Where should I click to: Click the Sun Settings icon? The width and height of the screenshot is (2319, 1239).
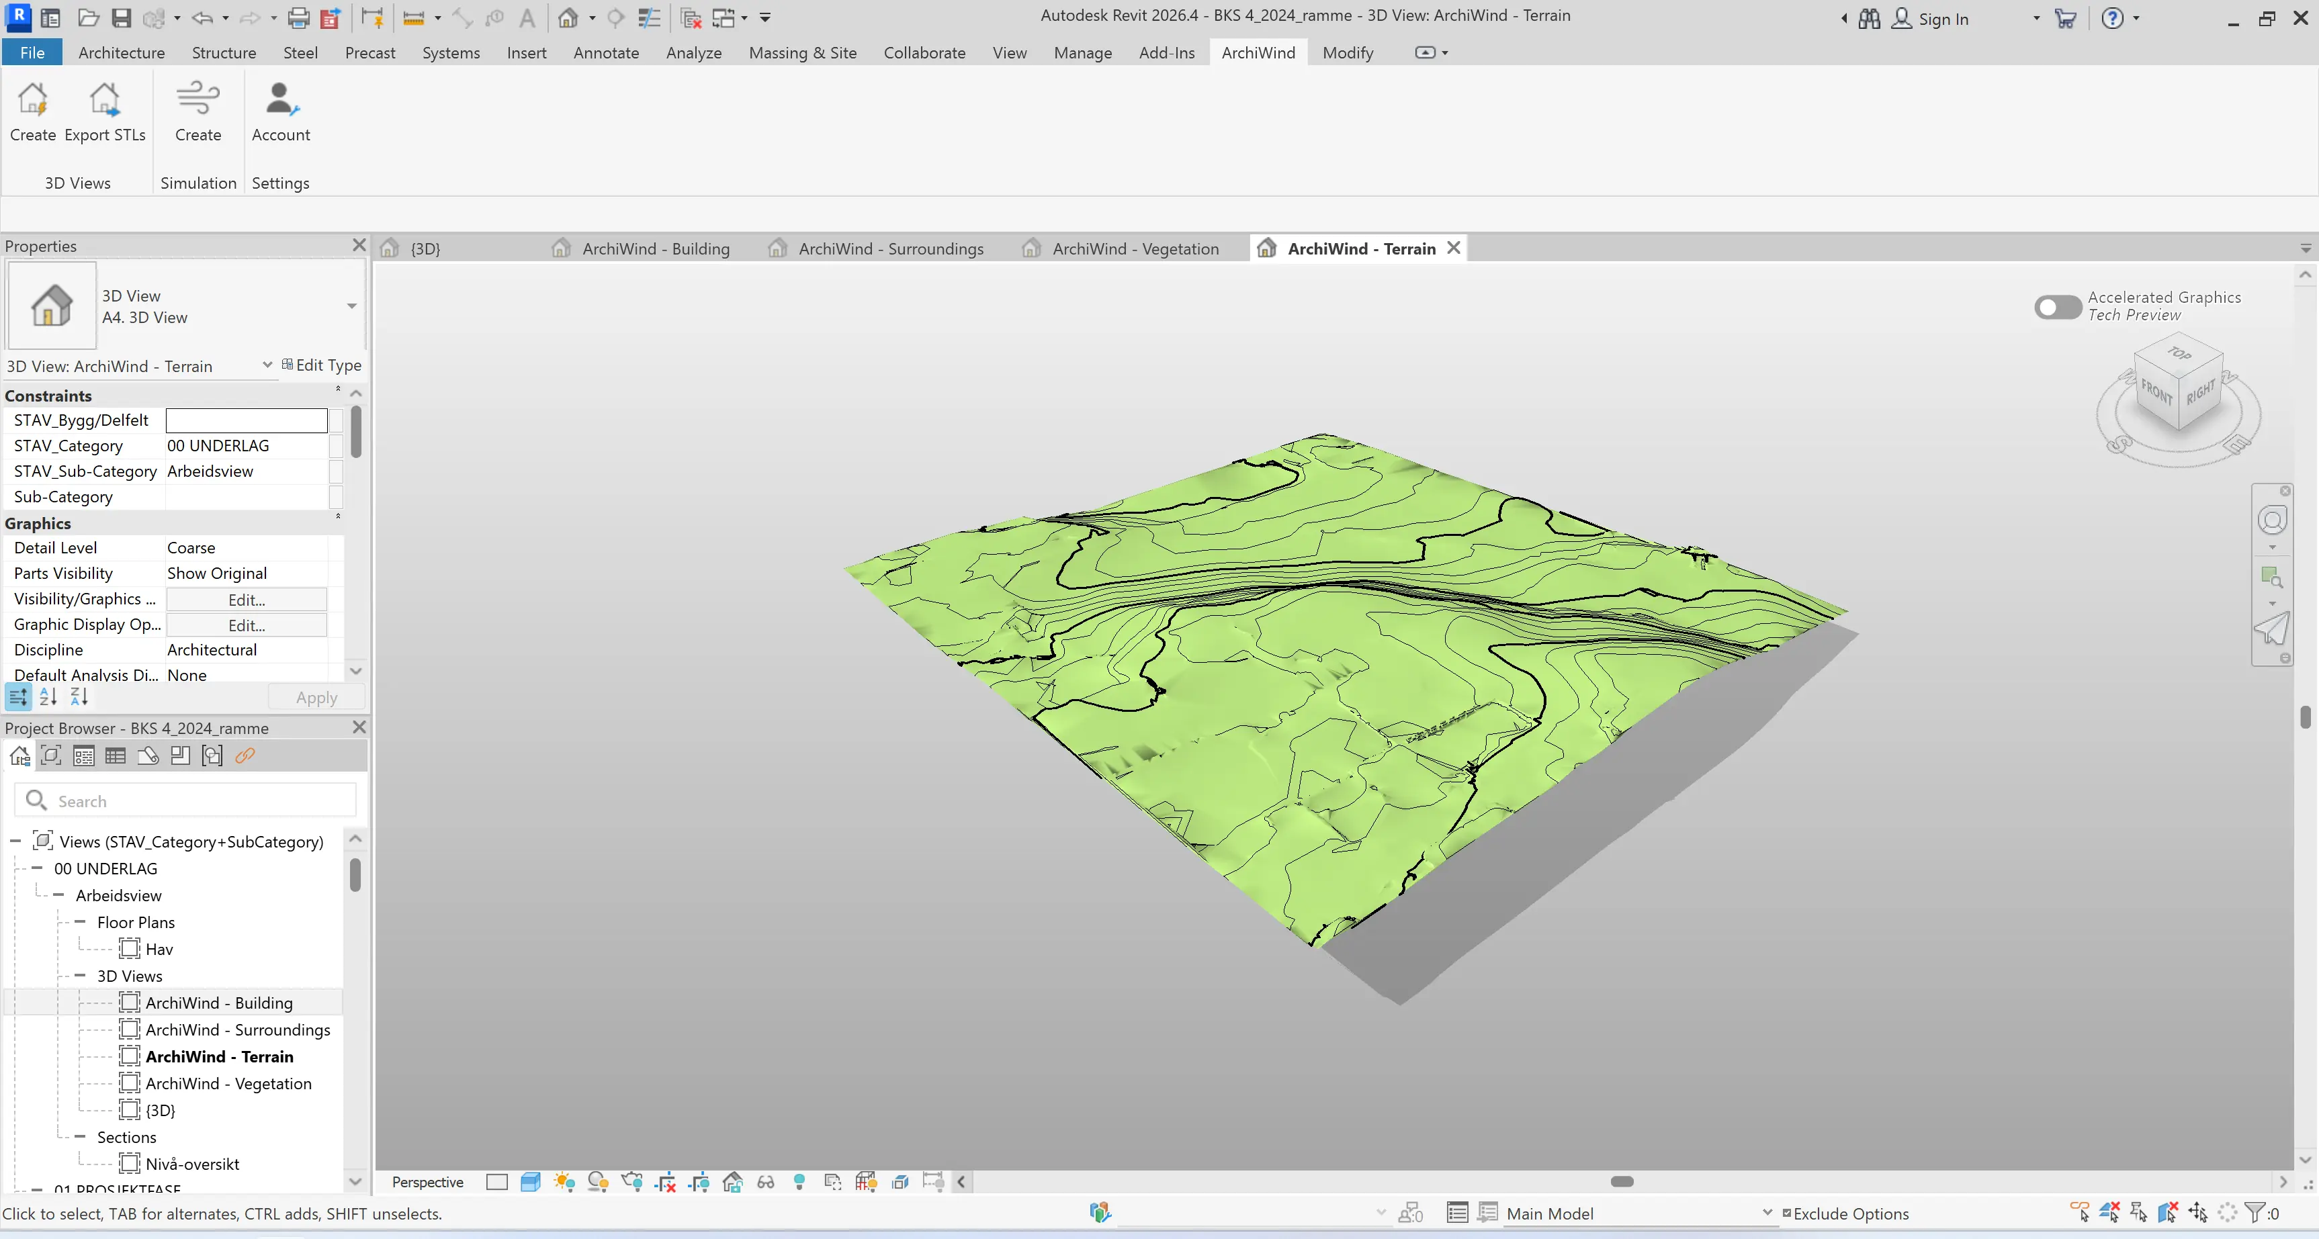coord(564,1181)
